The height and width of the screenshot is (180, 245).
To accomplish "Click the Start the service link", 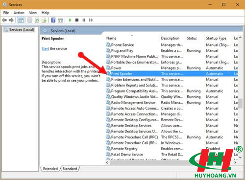I will [x=45, y=48].
